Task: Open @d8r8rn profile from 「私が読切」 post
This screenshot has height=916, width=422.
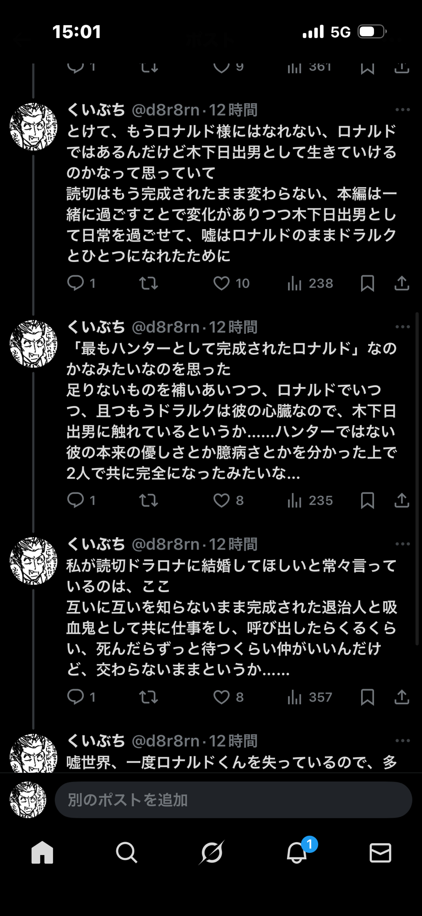Action: tap(166, 544)
